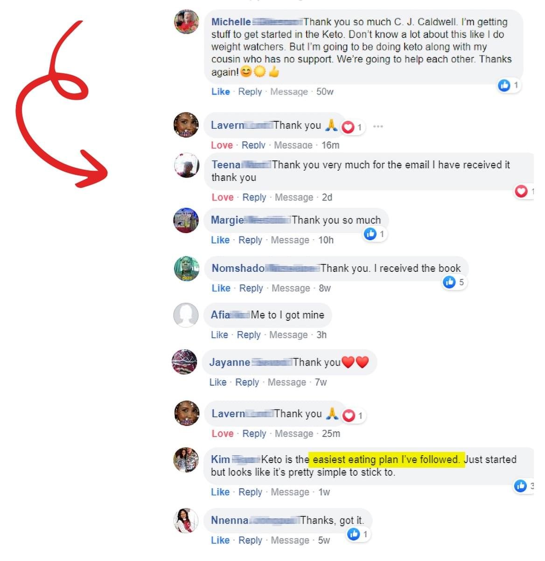Open Afia's blank profile picture

pos(186,315)
